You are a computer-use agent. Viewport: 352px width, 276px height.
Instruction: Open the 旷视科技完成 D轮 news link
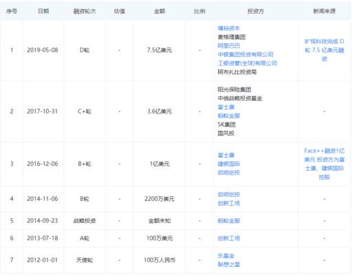[324, 50]
